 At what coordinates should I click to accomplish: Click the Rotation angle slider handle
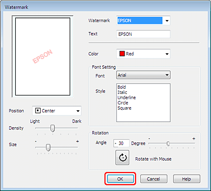(168, 144)
